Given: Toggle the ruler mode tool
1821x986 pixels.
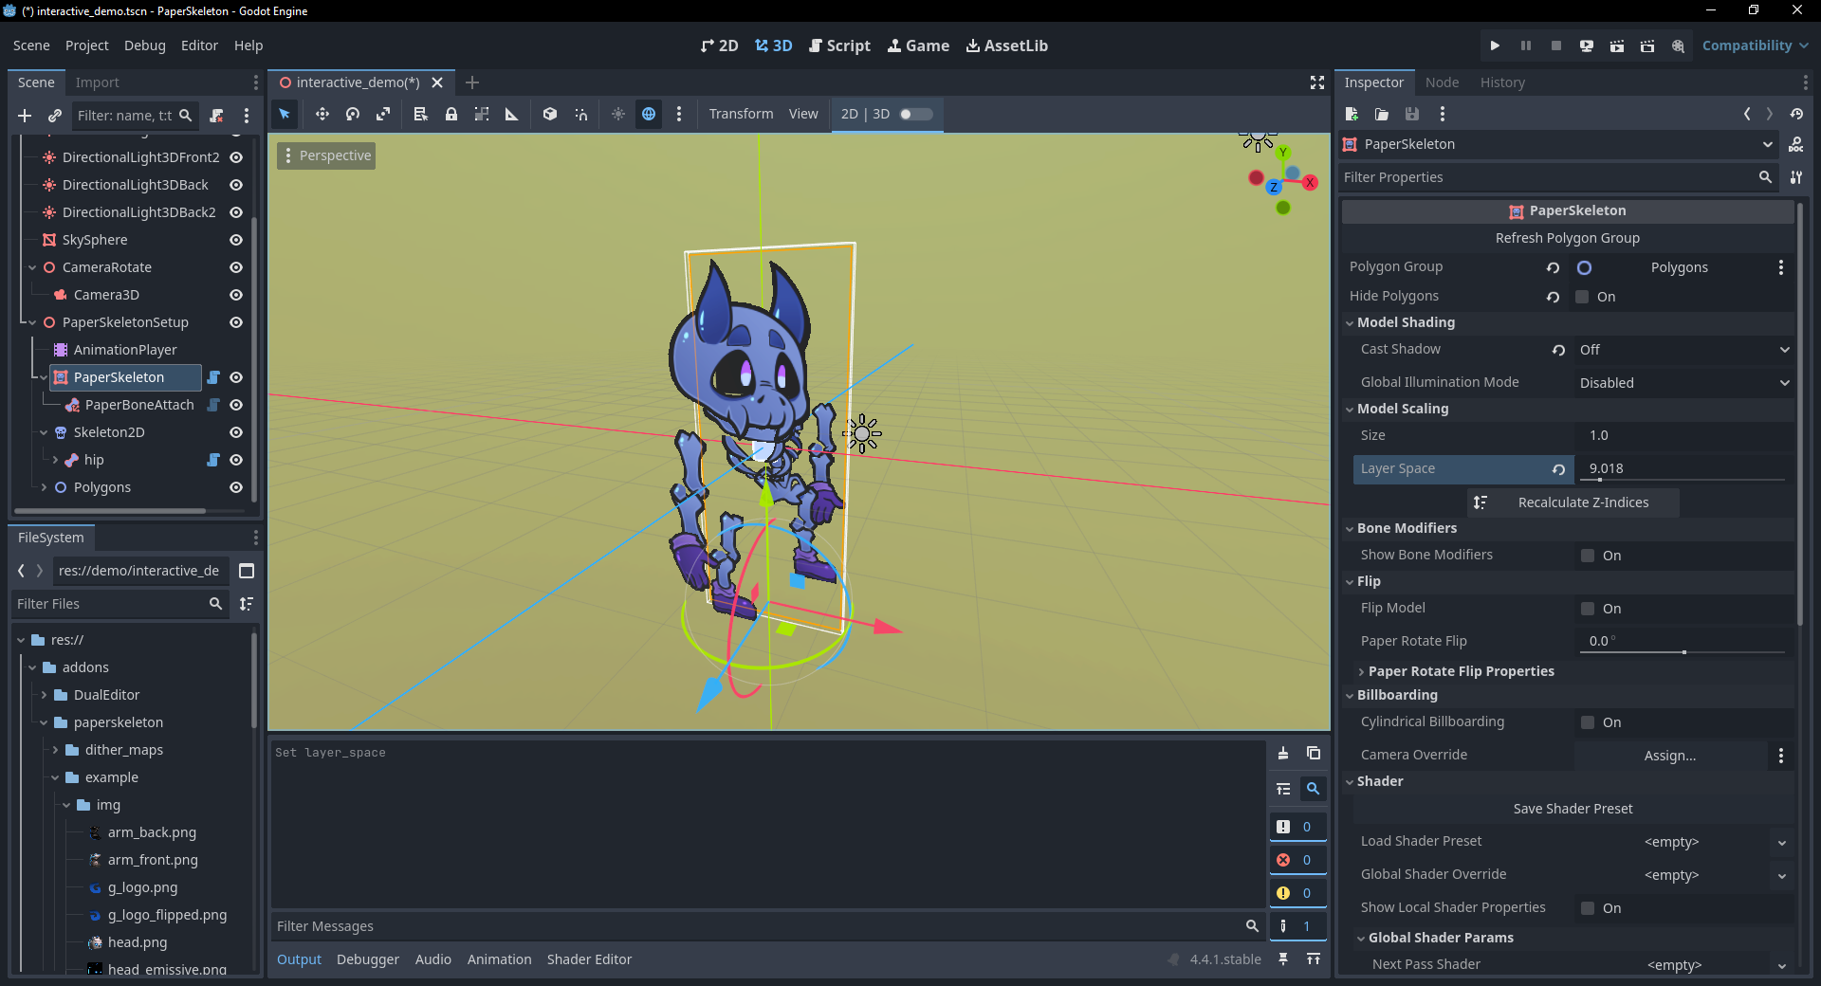Looking at the screenshot, I should (512, 114).
